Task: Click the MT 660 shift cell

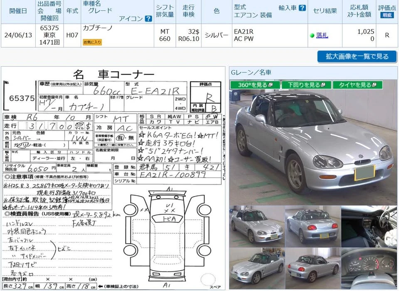Action: click(x=165, y=35)
